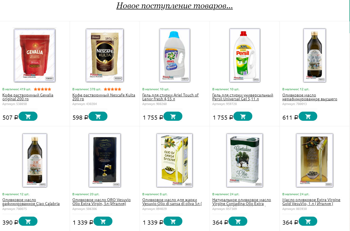Add ORO Vesuvio olive oil to cart
Screen dimensions: 350x231
(x=103, y=221)
